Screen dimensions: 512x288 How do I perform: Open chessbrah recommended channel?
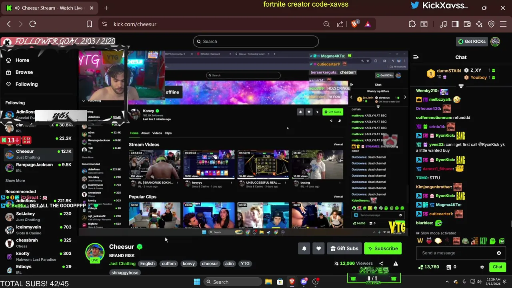coord(38,243)
